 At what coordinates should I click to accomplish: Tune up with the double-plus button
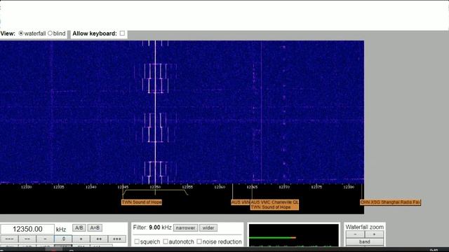coord(99,239)
